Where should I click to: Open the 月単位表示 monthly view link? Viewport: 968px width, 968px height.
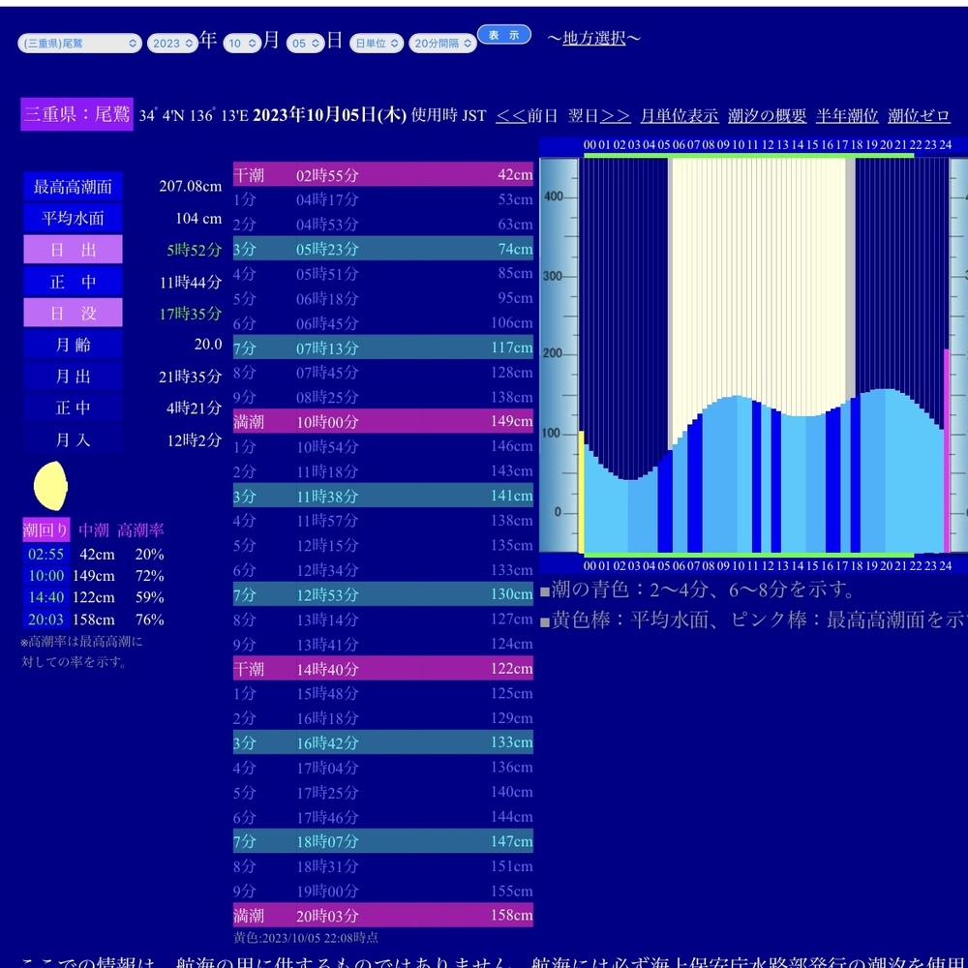[x=679, y=116]
